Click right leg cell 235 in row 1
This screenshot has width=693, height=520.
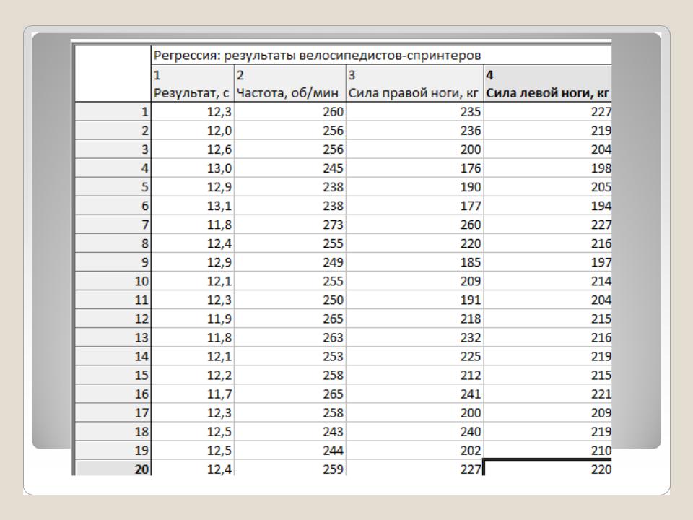pyautogui.click(x=415, y=112)
